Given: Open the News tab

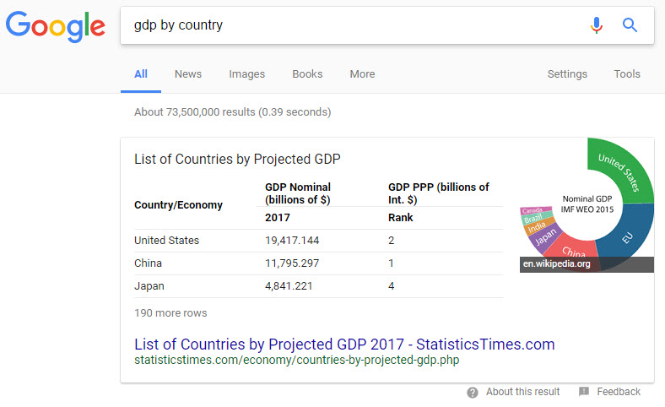Looking at the screenshot, I should point(188,74).
